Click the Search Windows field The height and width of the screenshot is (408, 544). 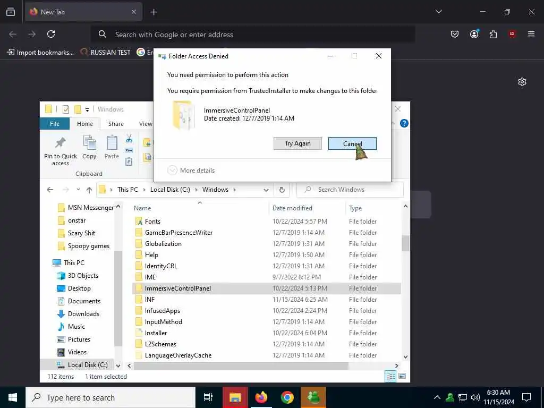[350, 190]
